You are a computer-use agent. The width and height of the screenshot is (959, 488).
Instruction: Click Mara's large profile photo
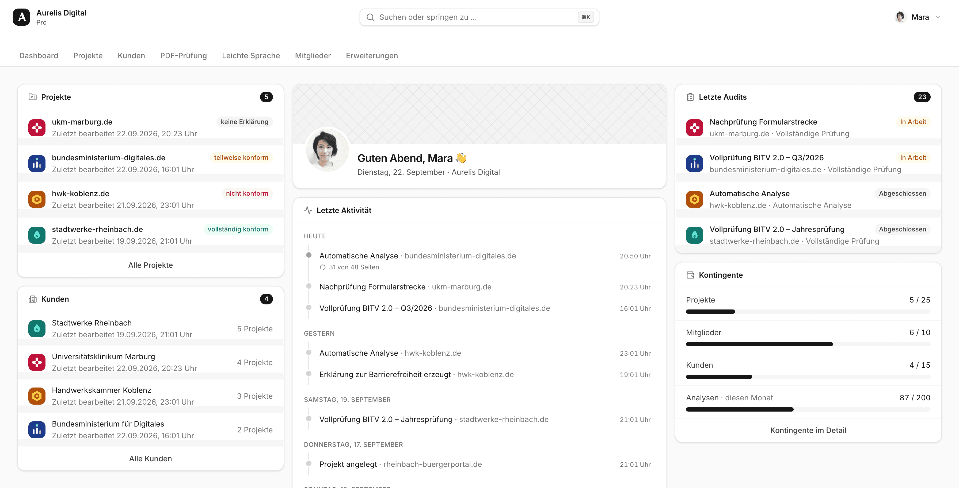pyautogui.click(x=327, y=150)
